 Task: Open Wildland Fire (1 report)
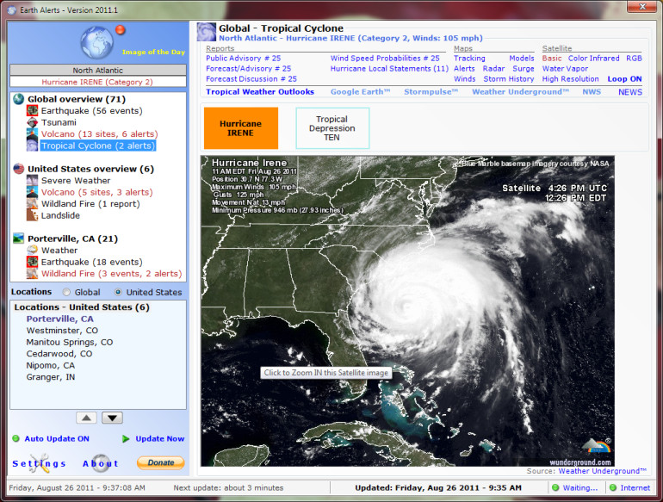(x=90, y=204)
